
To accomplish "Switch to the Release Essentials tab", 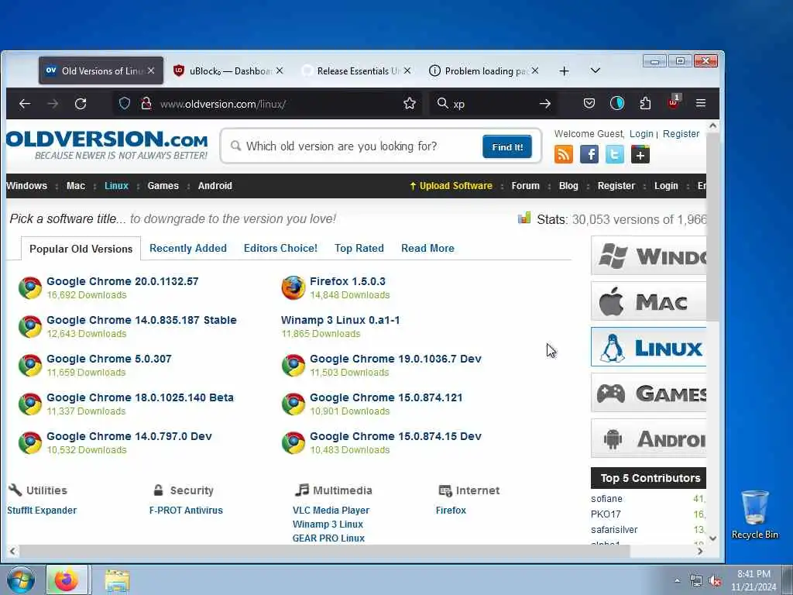I will (x=356, y=71).
